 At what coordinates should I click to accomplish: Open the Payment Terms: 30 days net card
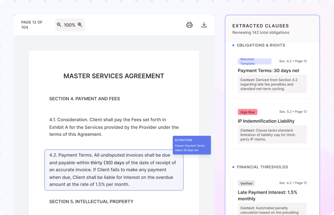[x=272, y=76]
